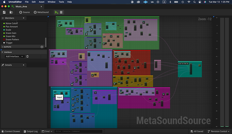232x134 pixels.
Task: Select the yellow-gold comment box
Action: point(133,81)
